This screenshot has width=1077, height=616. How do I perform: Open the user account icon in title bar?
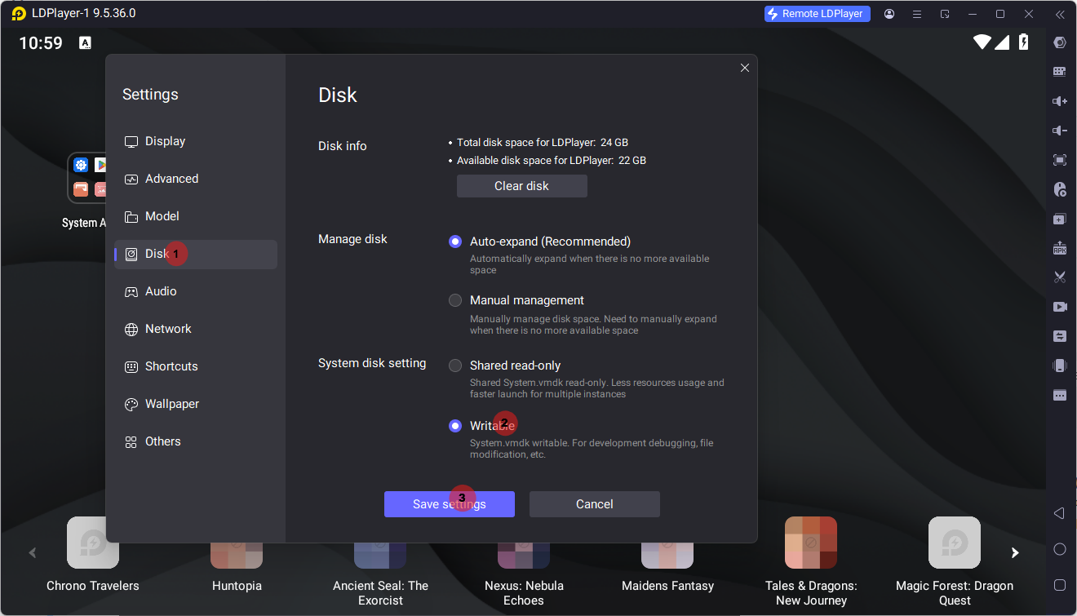[x=889, y=14]
